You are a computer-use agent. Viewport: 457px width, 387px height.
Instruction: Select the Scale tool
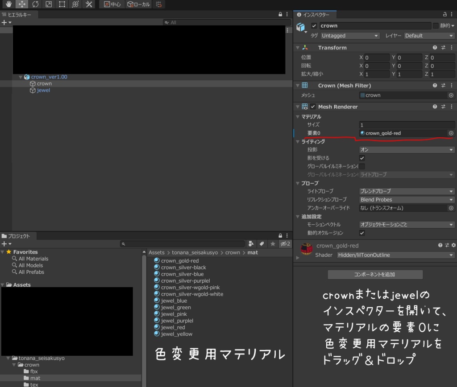(49, 4)
